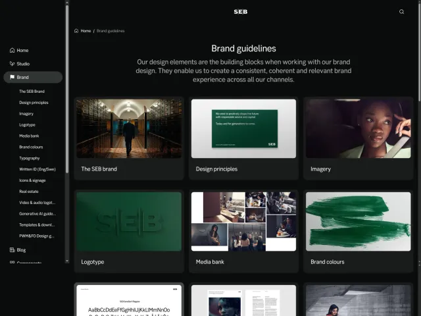Click 'The SEB brand' card title
421x316 pixels.
[99, 169]
